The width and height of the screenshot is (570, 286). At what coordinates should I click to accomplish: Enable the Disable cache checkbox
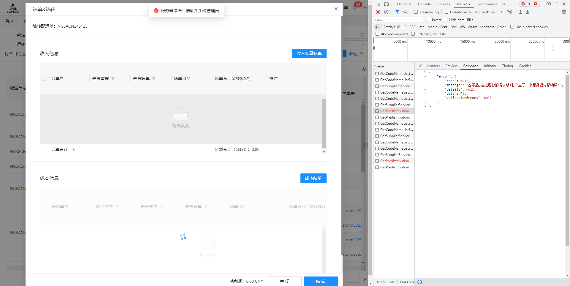coord(446,12)
